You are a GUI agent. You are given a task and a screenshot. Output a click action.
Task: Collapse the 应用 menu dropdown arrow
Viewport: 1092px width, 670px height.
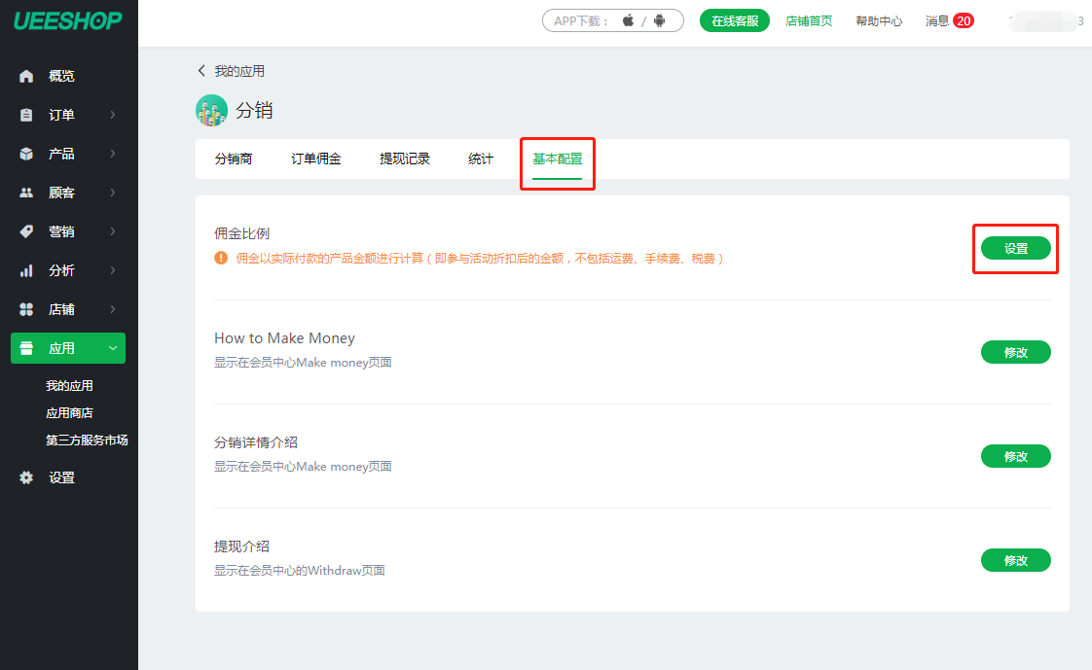click(113, 348)
